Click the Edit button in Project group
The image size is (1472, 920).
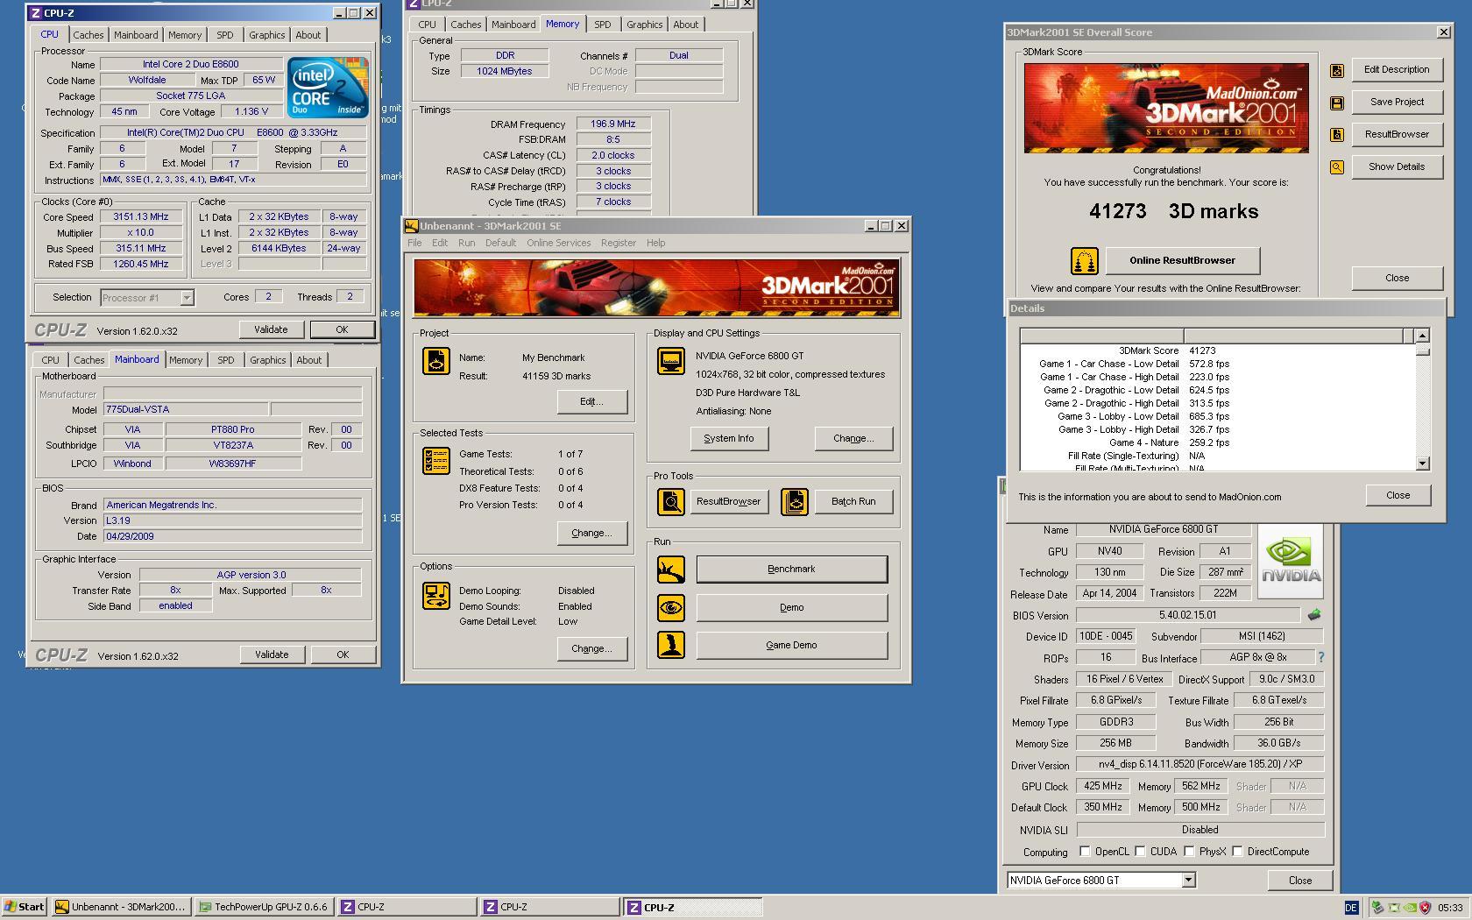click(x=591, y=401)
